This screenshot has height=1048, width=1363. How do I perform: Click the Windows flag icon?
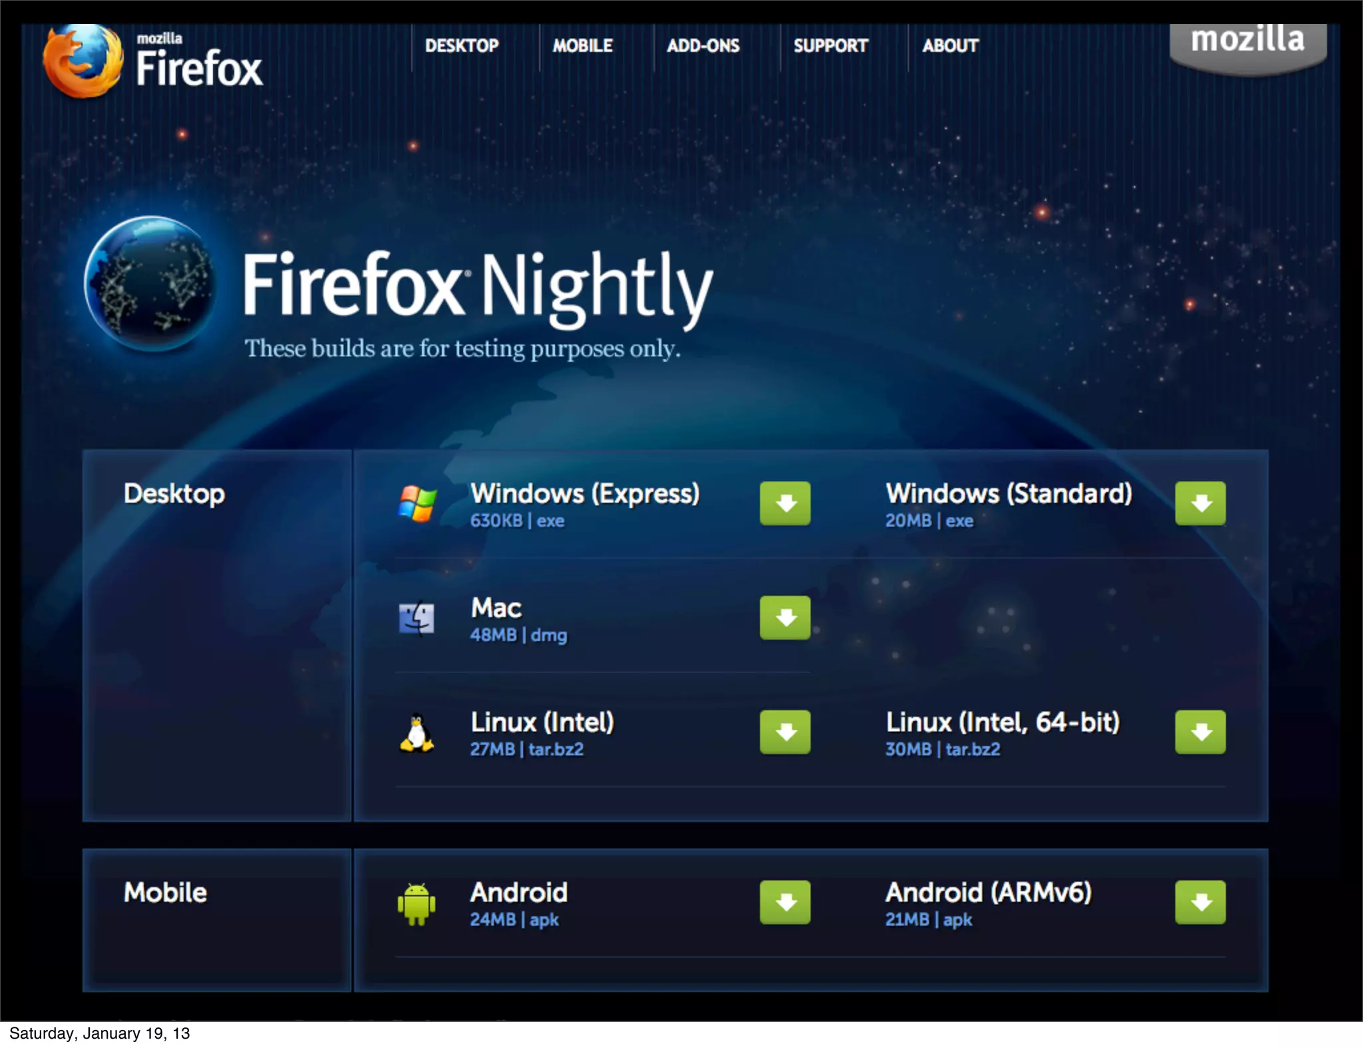[x=417, y=503]
